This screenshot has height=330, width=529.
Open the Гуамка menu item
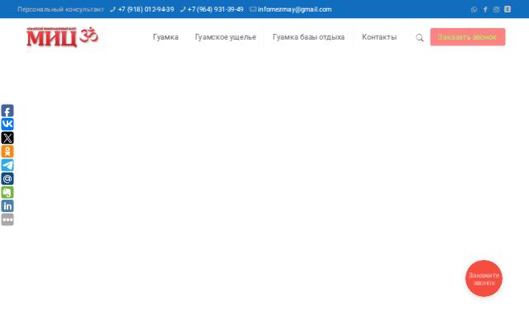[x=165, y=37]
